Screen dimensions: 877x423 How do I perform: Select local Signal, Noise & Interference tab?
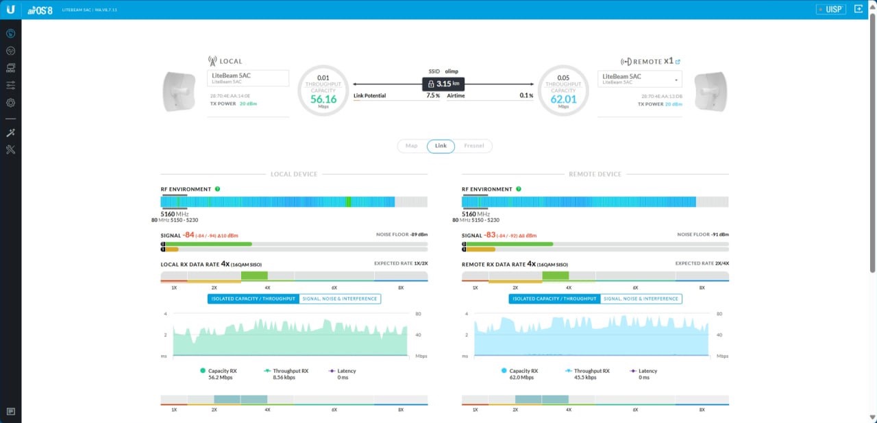coord(340,299)
